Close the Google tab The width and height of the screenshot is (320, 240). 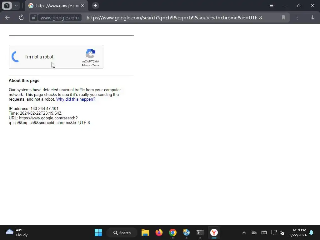(82, 6)
